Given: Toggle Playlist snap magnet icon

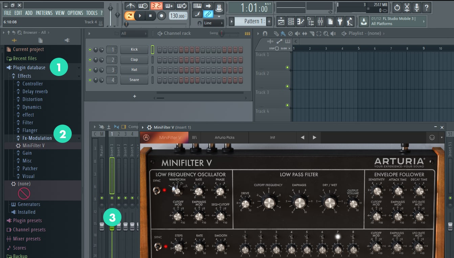Looking at the screenshot, I should coord(265,33).
